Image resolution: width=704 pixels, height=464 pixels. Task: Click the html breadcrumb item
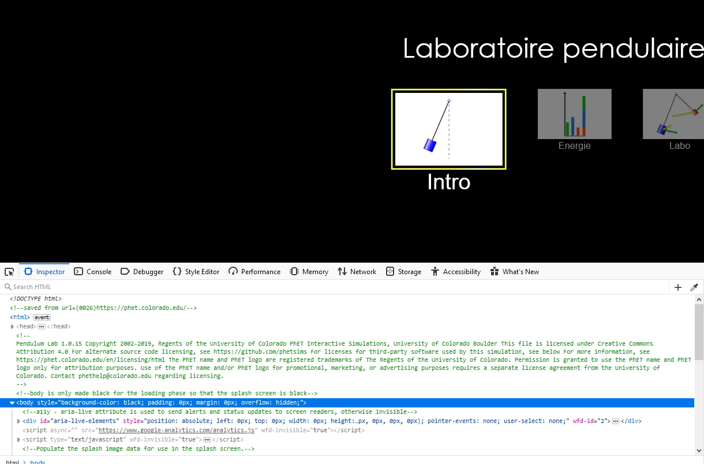coord(12,462)
